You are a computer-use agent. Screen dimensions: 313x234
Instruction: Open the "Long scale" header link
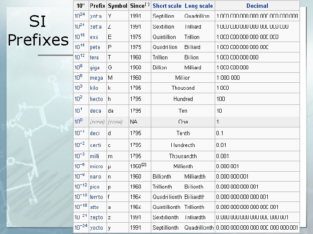[x=199, y=6]
